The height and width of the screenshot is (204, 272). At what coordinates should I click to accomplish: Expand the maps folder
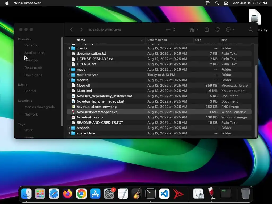click(69, 69)
